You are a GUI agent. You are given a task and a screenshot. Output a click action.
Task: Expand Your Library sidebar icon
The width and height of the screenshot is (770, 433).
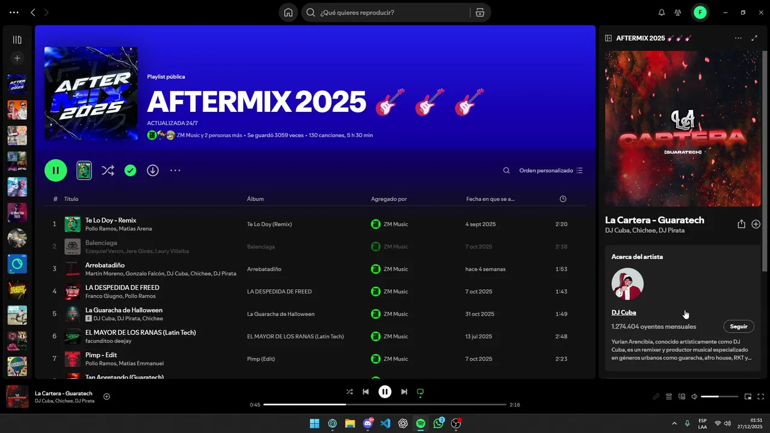click(x=17, y=40)
